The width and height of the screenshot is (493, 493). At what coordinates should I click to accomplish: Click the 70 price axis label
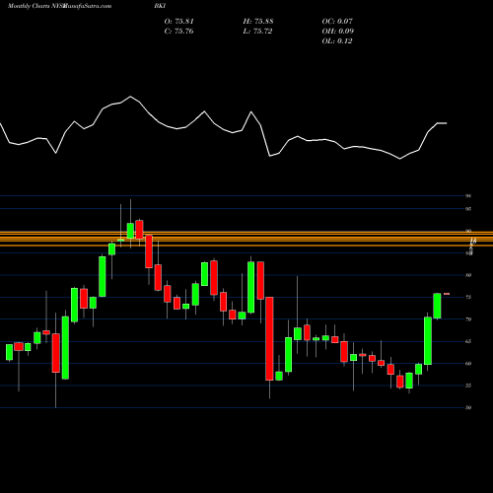(468, 319)
